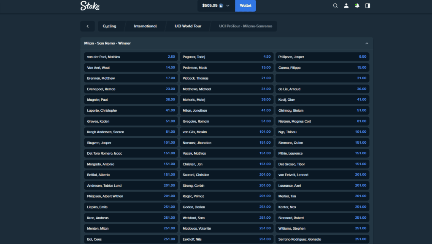
Task: Open the balance currency dropdown
Action: pos(228,6)
